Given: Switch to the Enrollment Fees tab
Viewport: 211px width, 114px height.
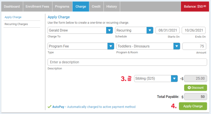Looking at the screenshot, I should (37, 7).
